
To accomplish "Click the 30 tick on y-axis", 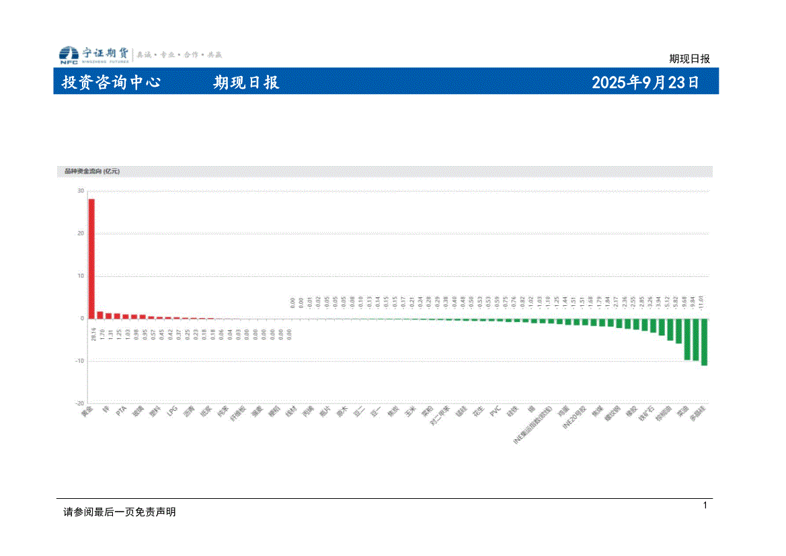I will click(81, 191).
